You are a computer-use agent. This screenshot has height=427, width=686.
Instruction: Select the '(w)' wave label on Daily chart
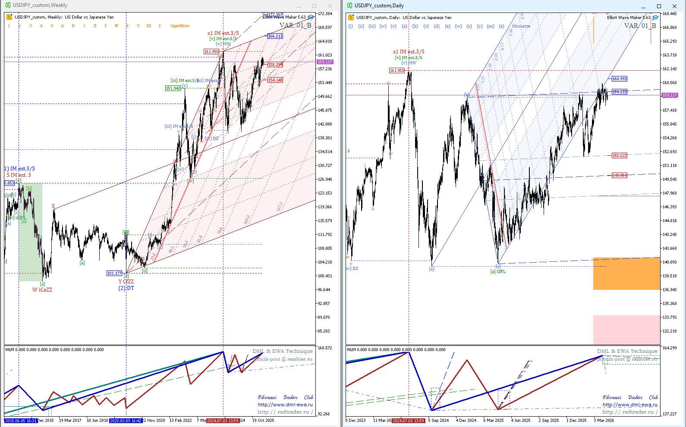tap(458, 26)
